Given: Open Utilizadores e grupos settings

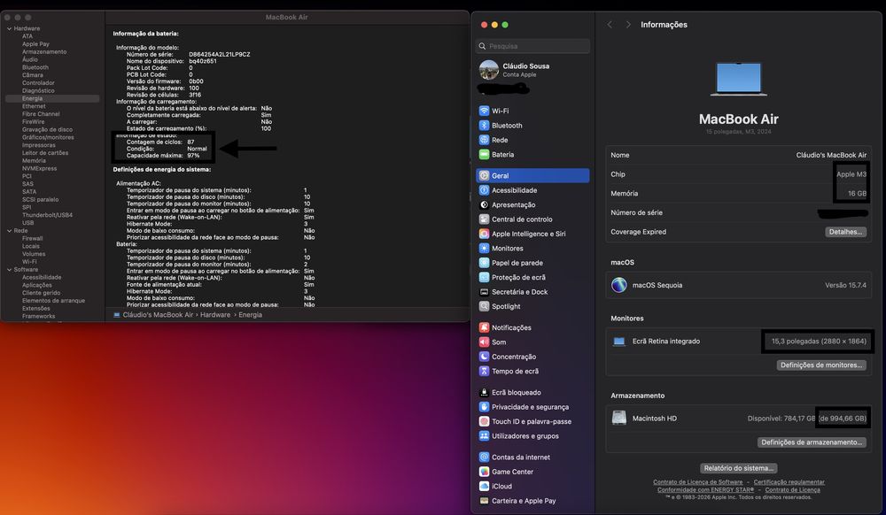Looking at the screenshot, I should point(532,436).
